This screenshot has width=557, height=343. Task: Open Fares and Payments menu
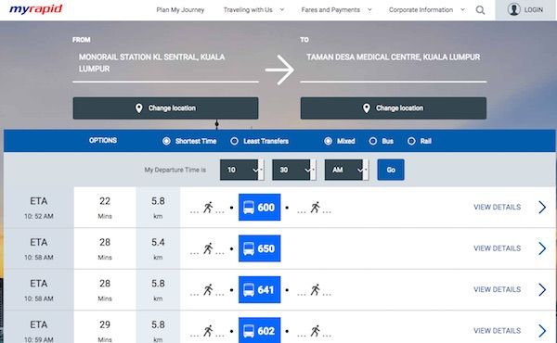[x=330, y=10]
